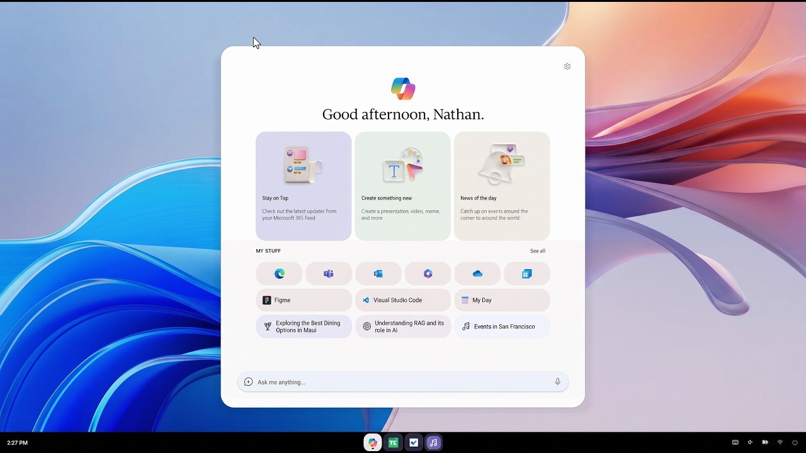Click the MY STUFF section heading

click(268, 251)
